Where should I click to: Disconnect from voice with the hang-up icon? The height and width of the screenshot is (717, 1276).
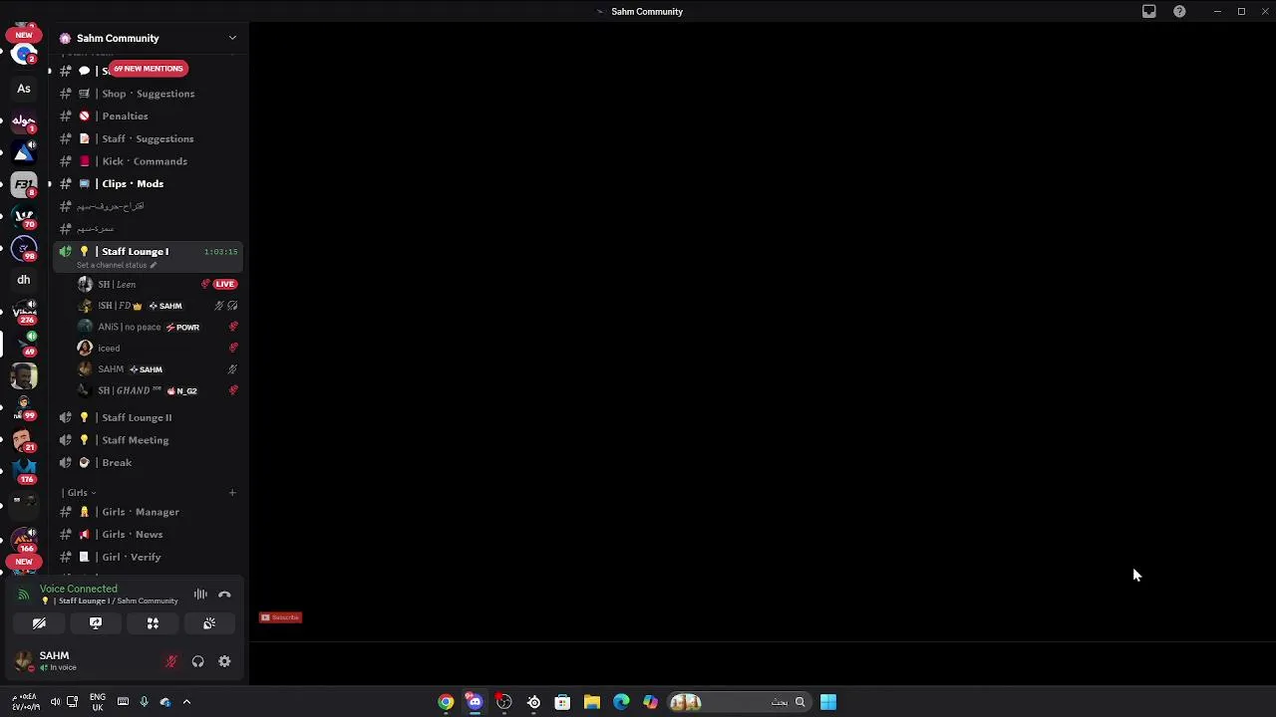pyautogui.click(x=224, y=595)
